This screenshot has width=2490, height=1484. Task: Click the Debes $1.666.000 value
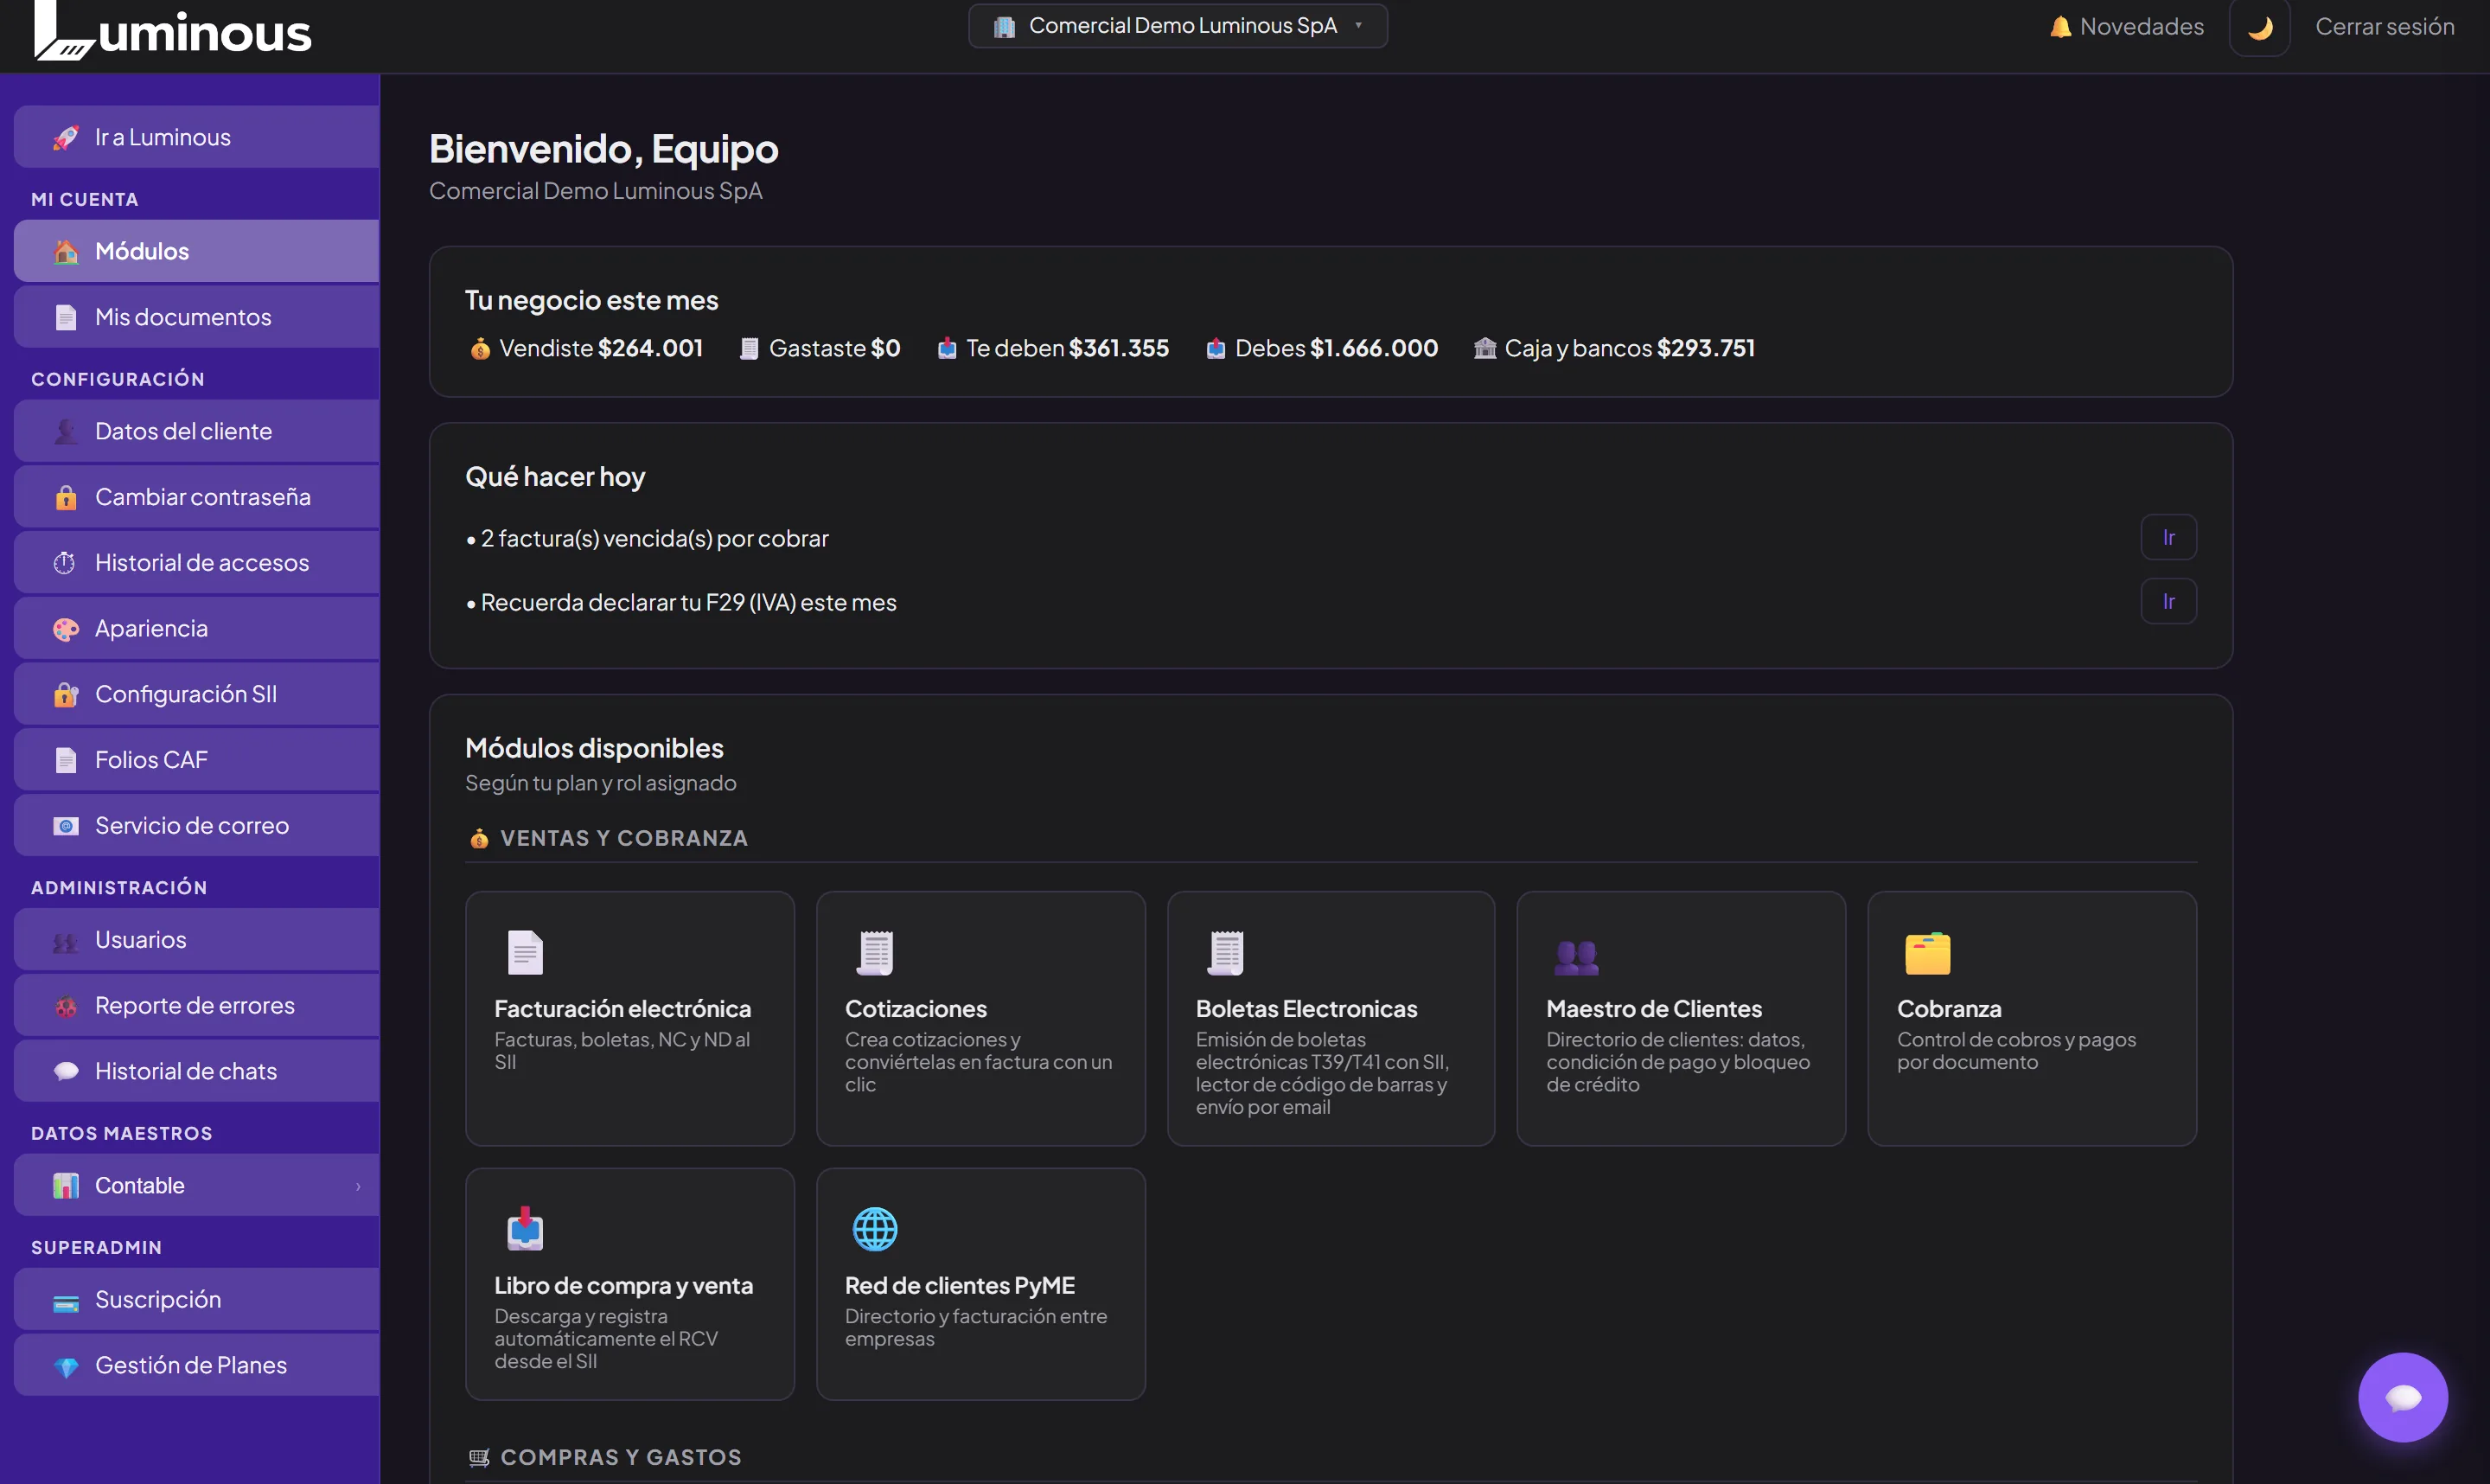tap(1374, 349)
